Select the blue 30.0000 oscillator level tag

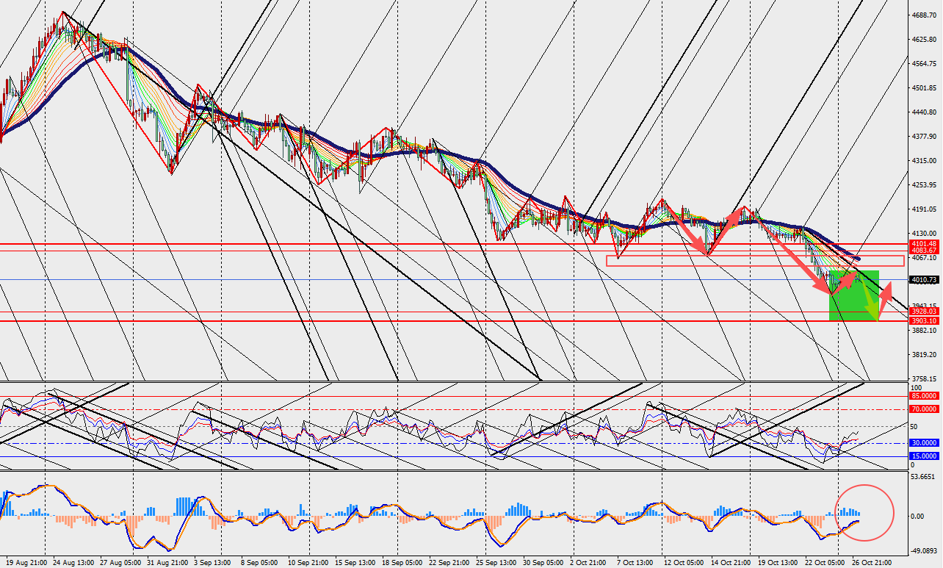924,443
